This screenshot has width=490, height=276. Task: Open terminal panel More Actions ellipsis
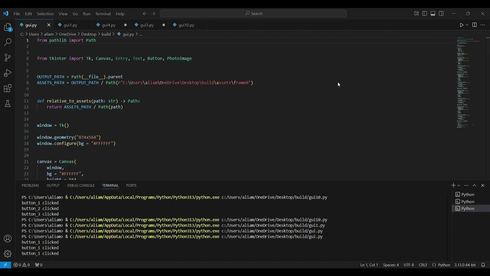click(466, 185)
